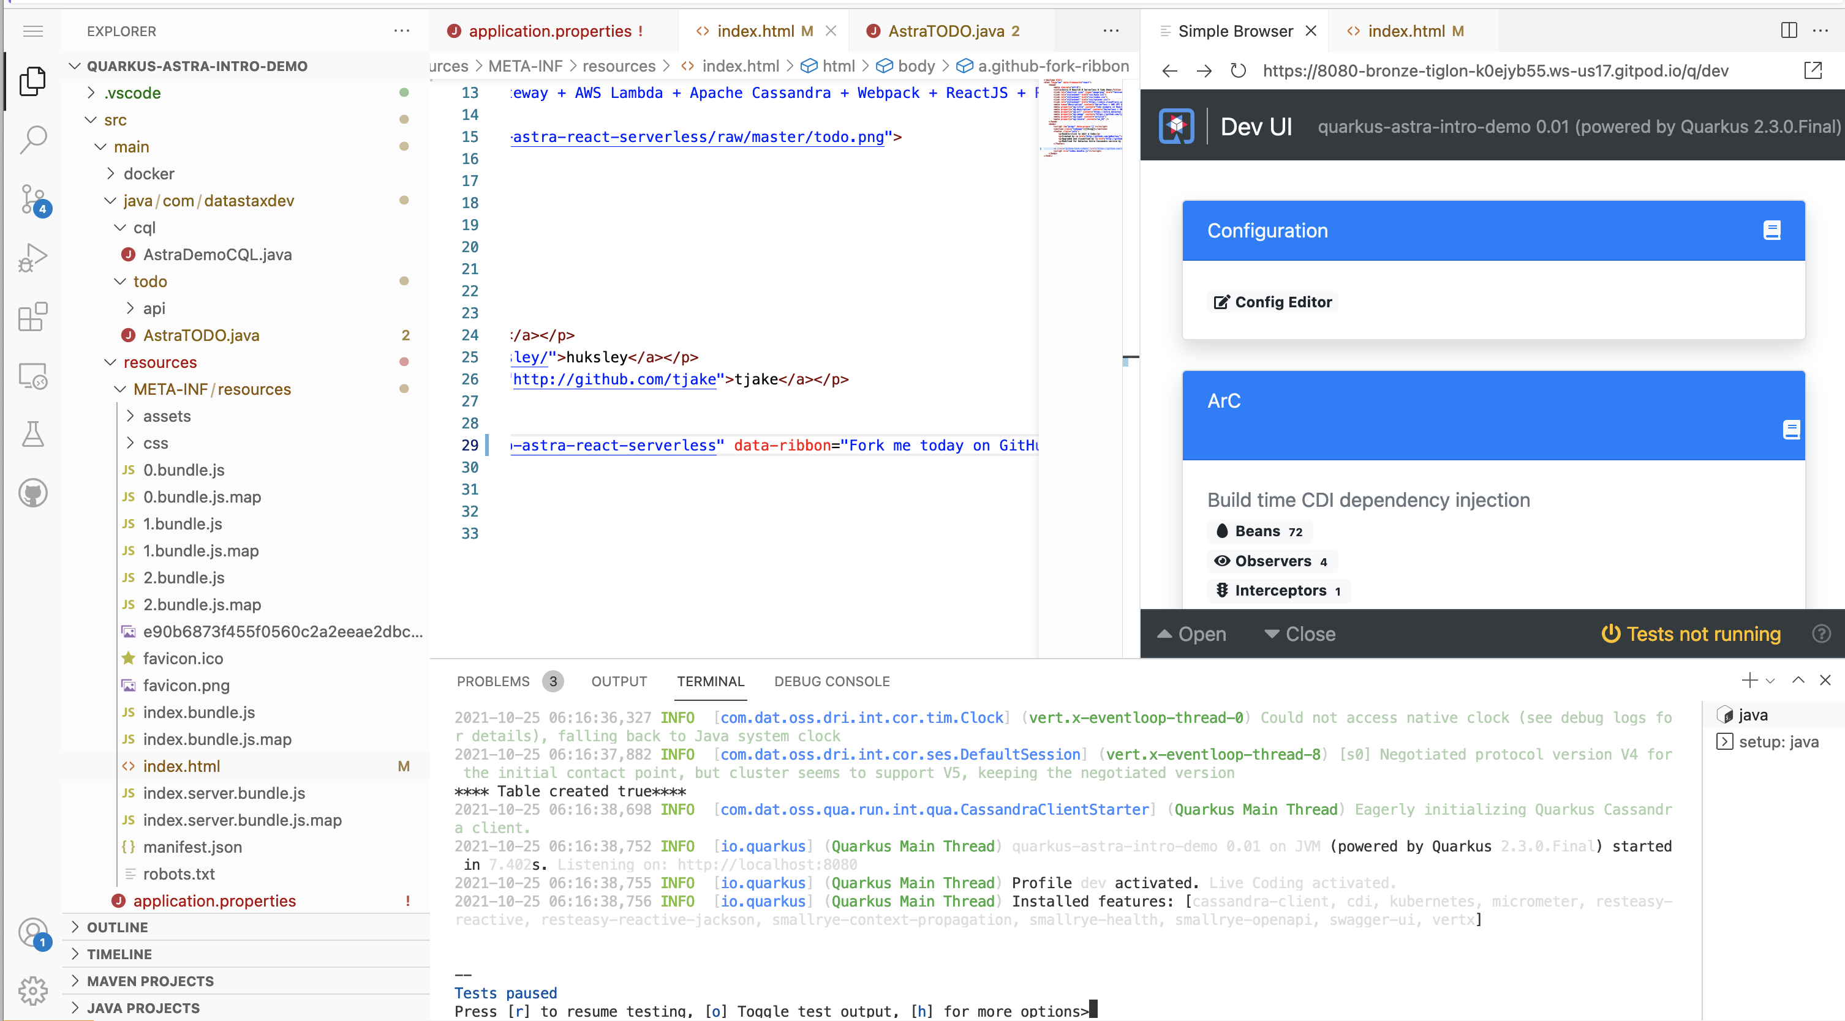Switch to the PROBLEMS panel tab
The width and height of the screenshot is (1845, 1021).
pyautogui.click(x=494, y=681)
